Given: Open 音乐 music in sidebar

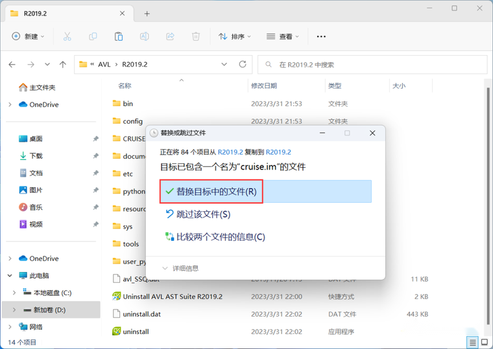Looking at the screenshot, I should [x=31, y=207].
